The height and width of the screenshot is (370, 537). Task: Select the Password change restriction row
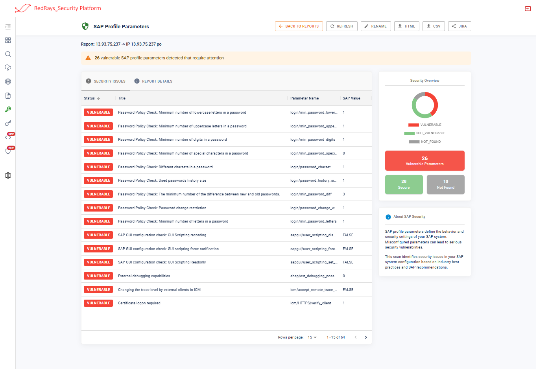tap(227, 208)
